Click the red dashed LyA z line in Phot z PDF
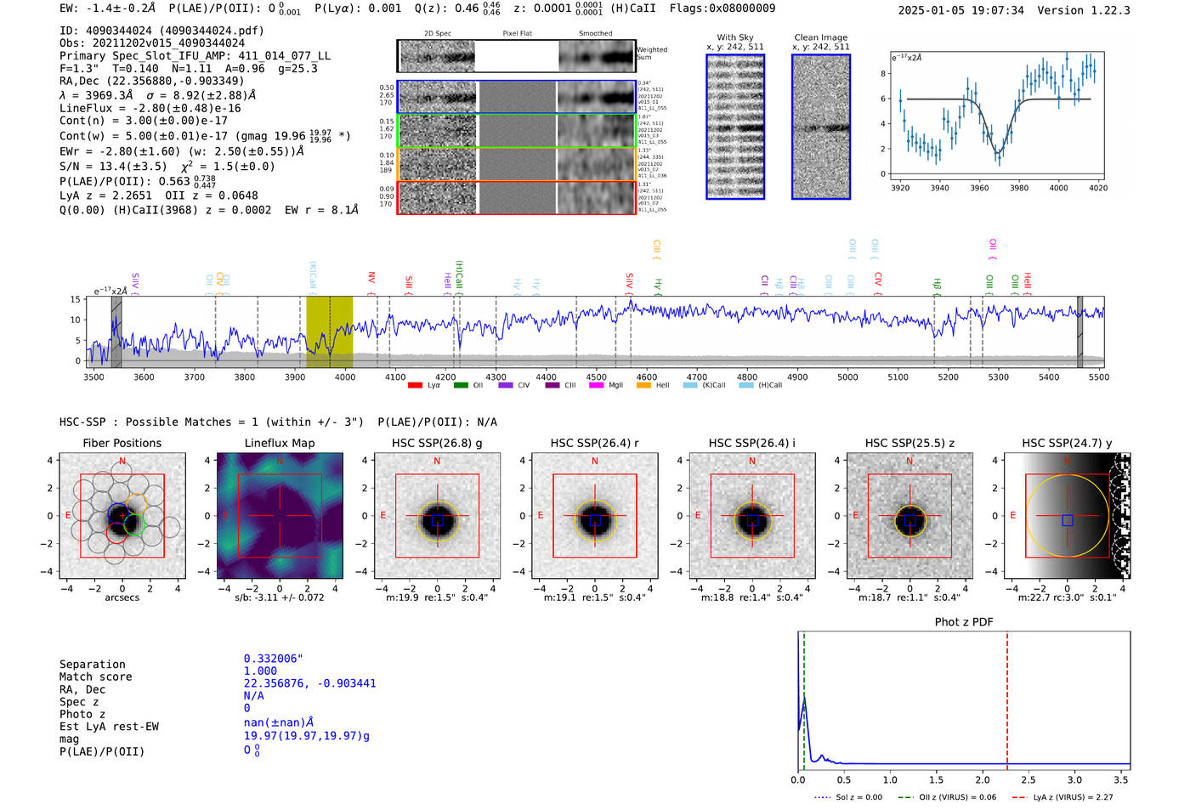Image resolution: width=1190 pixels, height=810 pixels. click(x=1007, y=702)
